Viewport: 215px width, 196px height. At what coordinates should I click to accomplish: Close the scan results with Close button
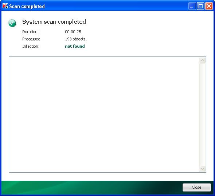coord(197,187)
